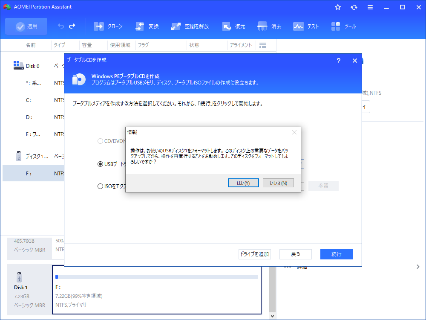Screen dimensions: 426x320
Task: Select the system reserved *: partition row
Action: (33, 83)
